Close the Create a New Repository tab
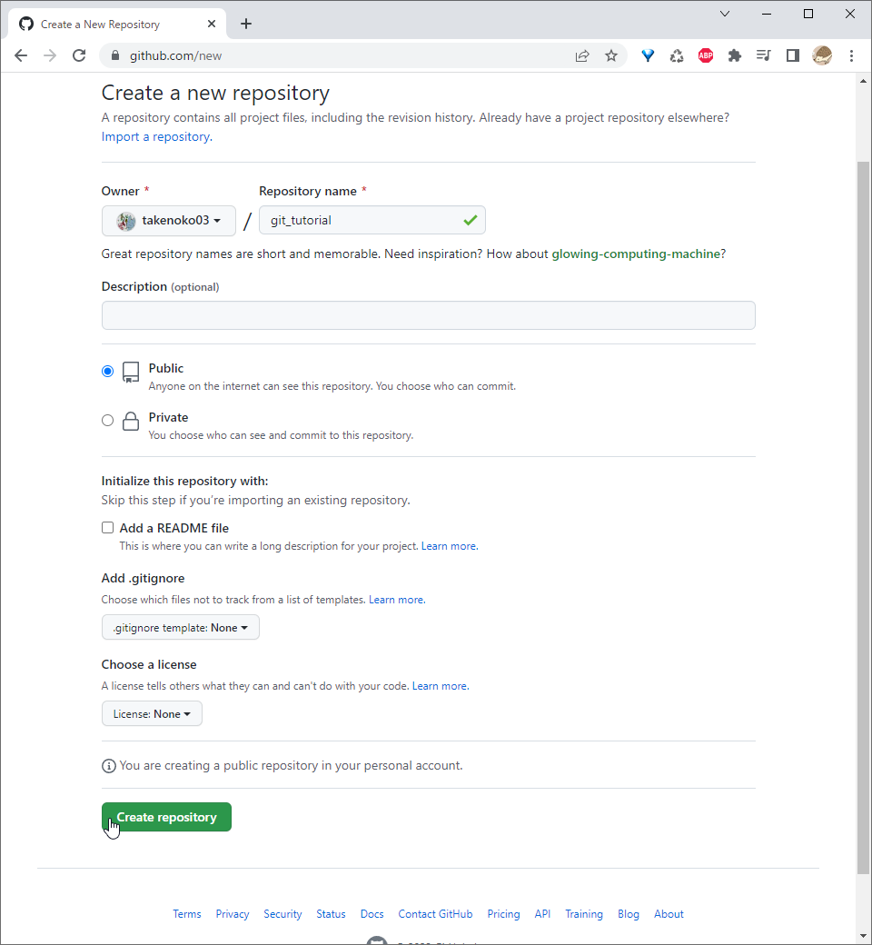 click(x=212, y=25)
